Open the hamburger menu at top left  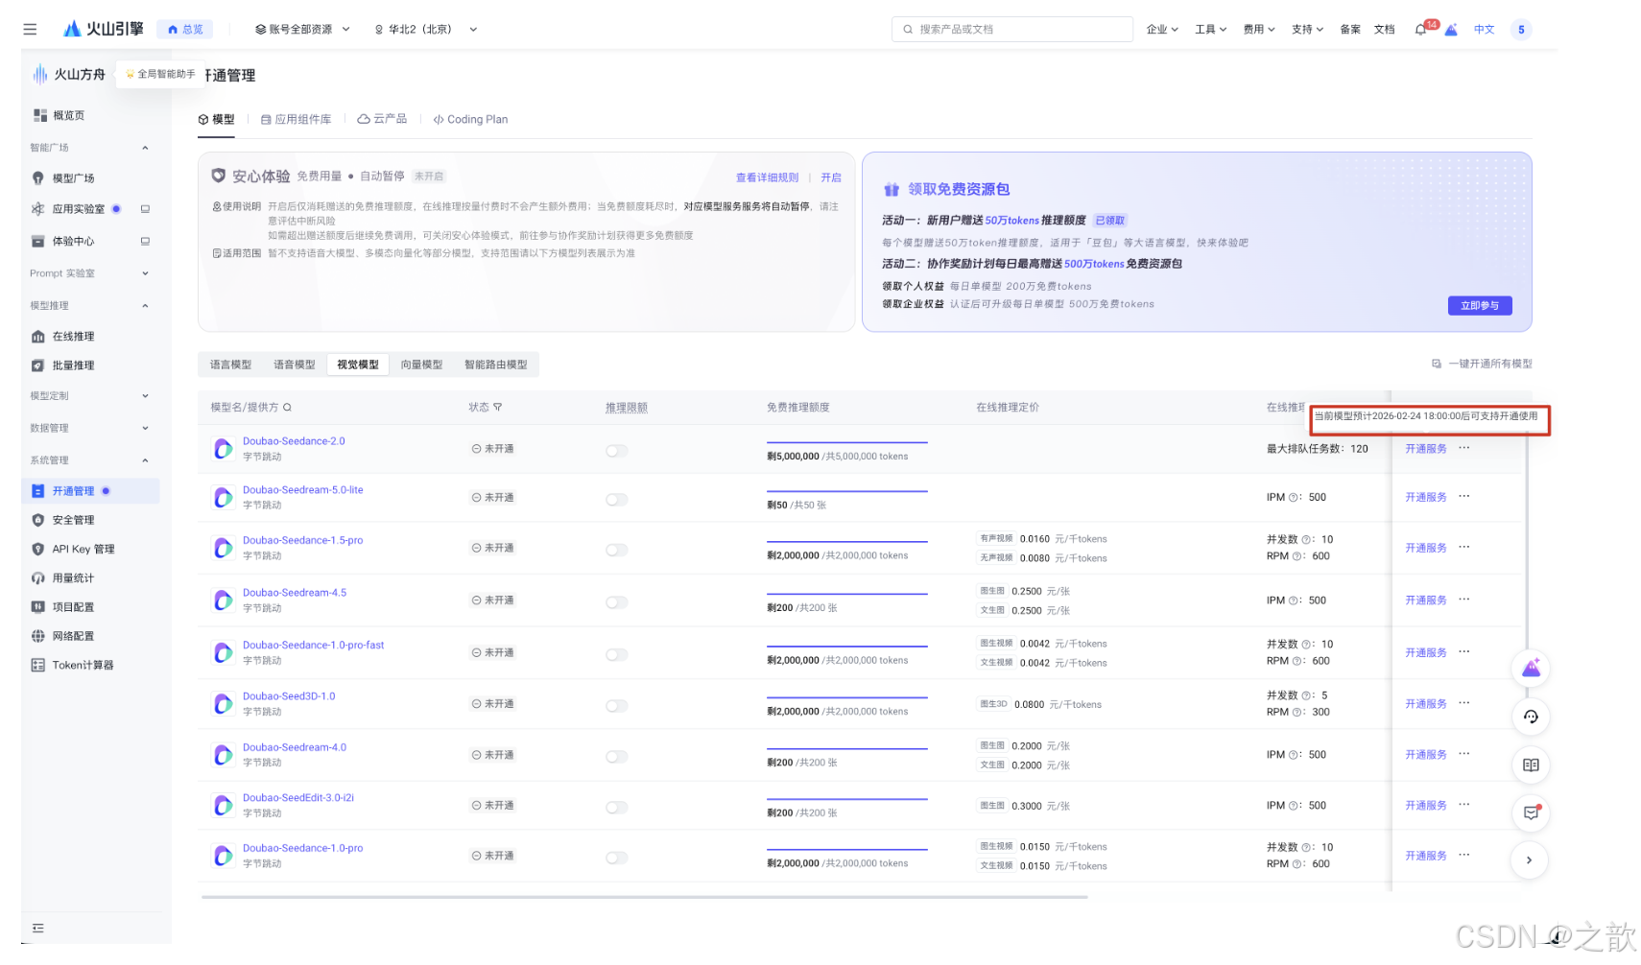click(x=30, y=30)
